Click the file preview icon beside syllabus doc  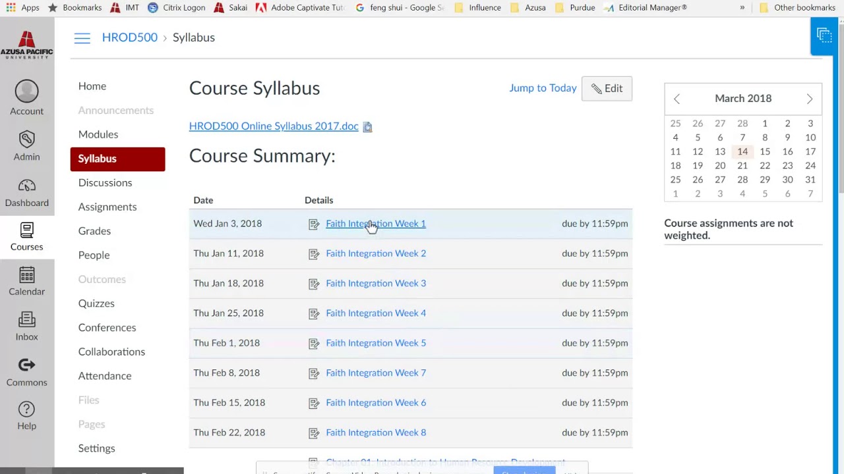tap(367, 127)
